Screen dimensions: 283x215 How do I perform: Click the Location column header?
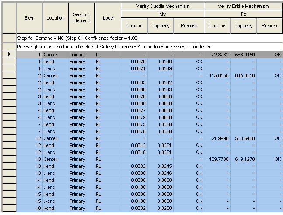(55, 18)
